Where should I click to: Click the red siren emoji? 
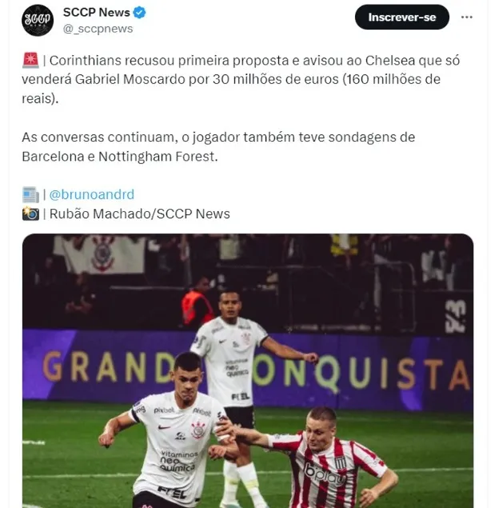coord(30,61)
